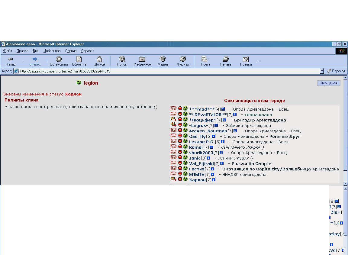This screenshot has width=348, height=255.
Task: Click the radiation clan icon beside legion
Action: [x=79, y=82]
